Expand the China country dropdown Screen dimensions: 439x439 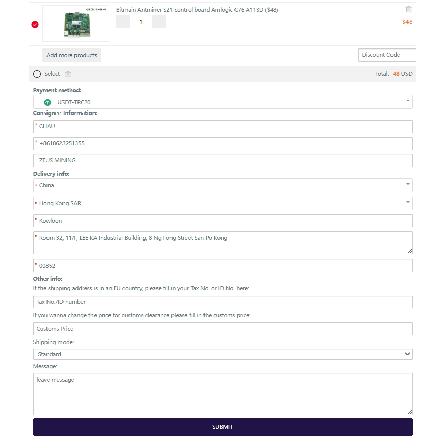[223, 185]
